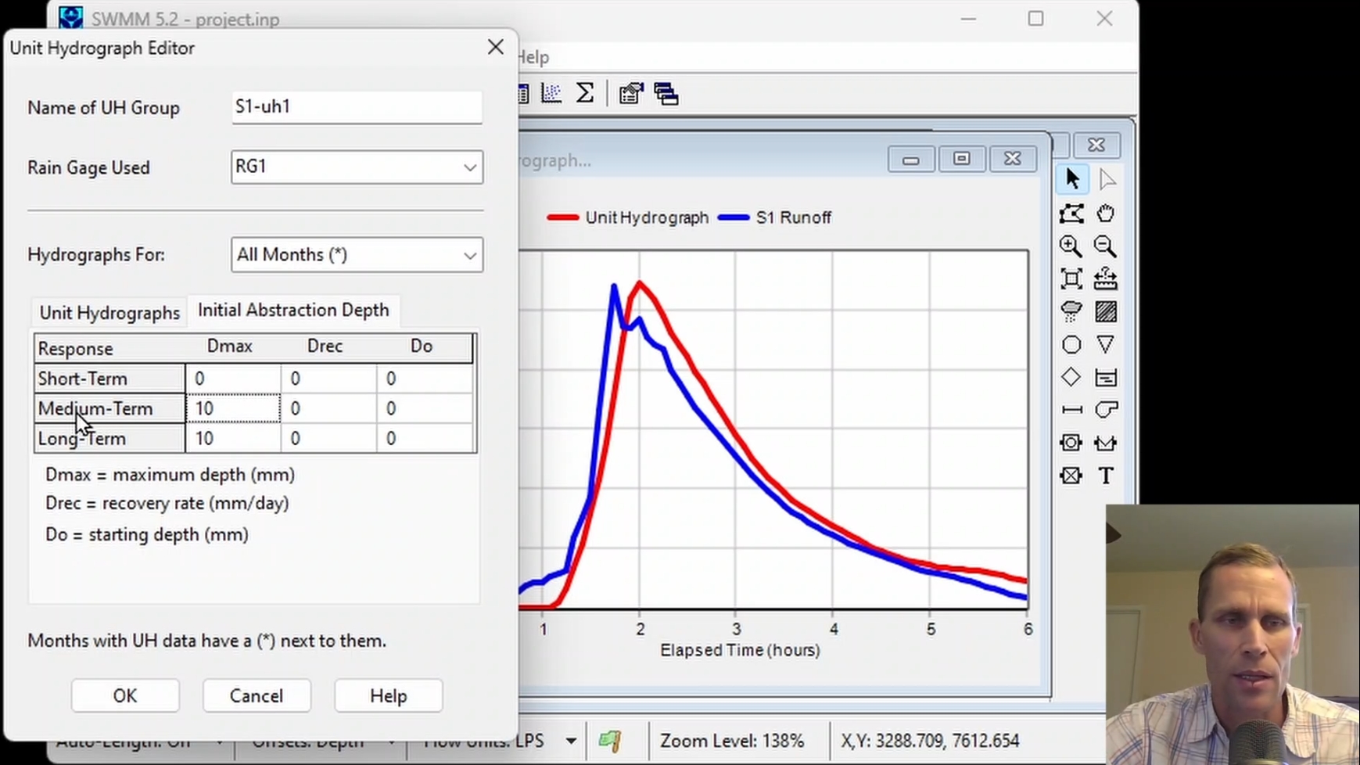Viewport: 1360px width, 765px height.
Task: Select the arrow object selection tool
Action: pyautogui.click(x=1071, y=180)
